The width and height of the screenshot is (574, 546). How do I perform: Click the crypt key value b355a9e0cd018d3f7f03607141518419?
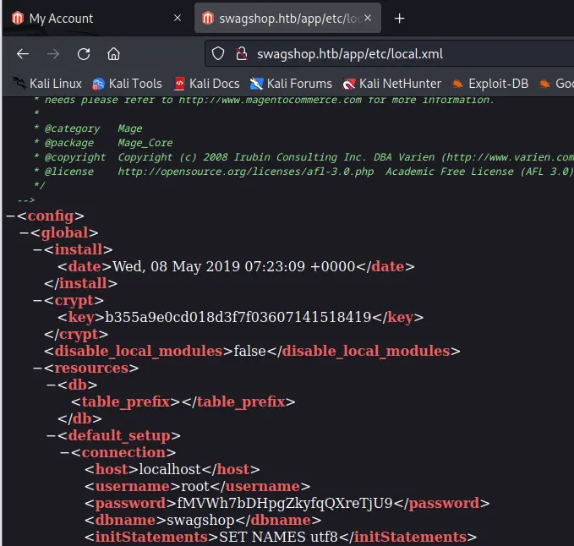pyautogui.click(x=238, y=317)
